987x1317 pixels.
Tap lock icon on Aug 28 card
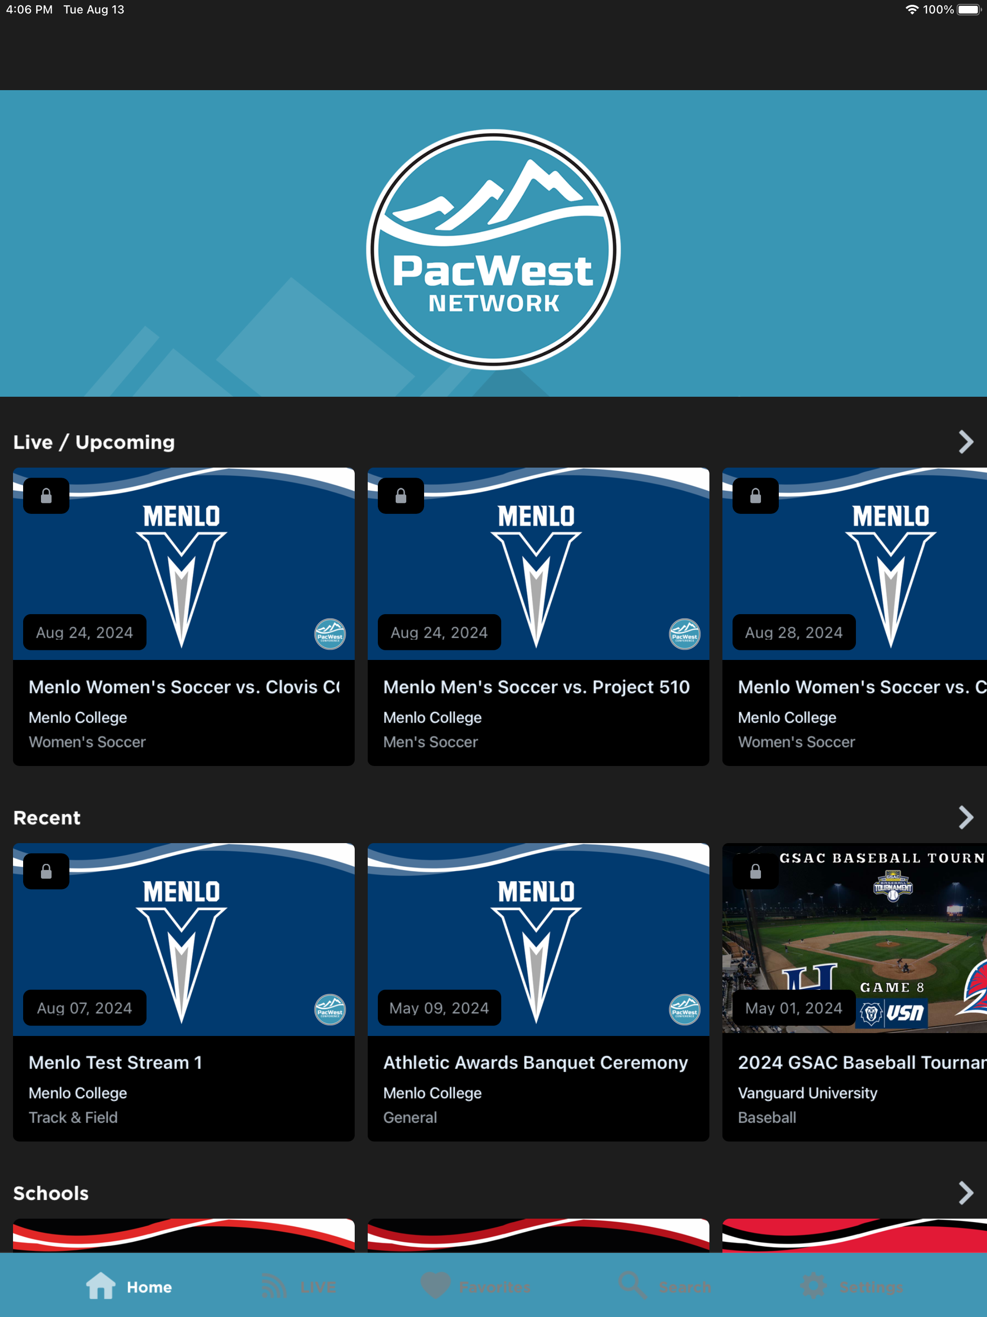[755, 496]
